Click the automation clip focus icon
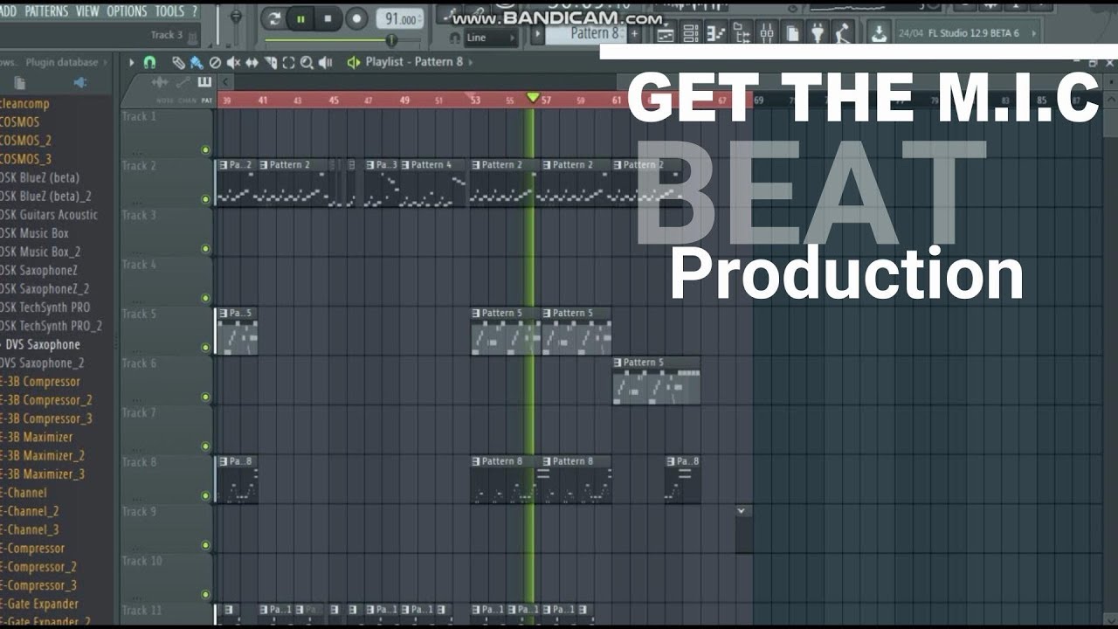Screen dimensions: 1118x629 point(183,82)
